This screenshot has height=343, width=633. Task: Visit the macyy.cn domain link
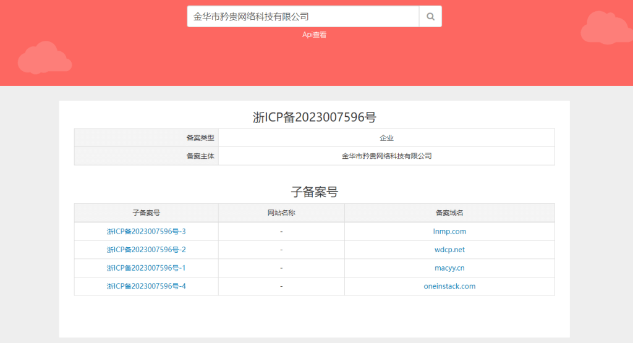(x=449, y=268)
